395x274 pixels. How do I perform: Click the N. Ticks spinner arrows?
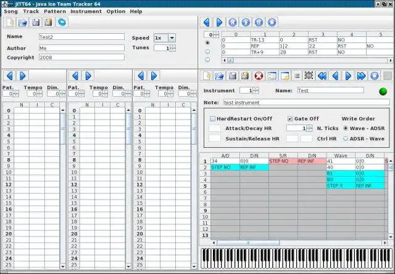310,128
